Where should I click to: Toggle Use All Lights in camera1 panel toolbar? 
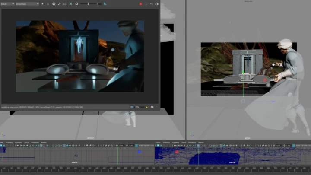tap(79, 146)
